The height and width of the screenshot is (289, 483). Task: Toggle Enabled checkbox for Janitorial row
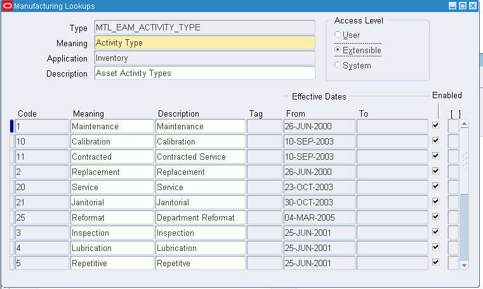[x=435, y=202]
